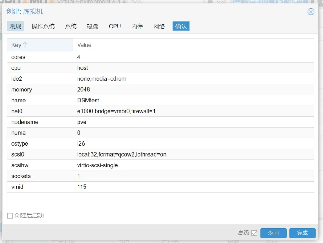323x243 pixels.
Task: Select the cores row in the table
Action: click(x=160, y=57)
